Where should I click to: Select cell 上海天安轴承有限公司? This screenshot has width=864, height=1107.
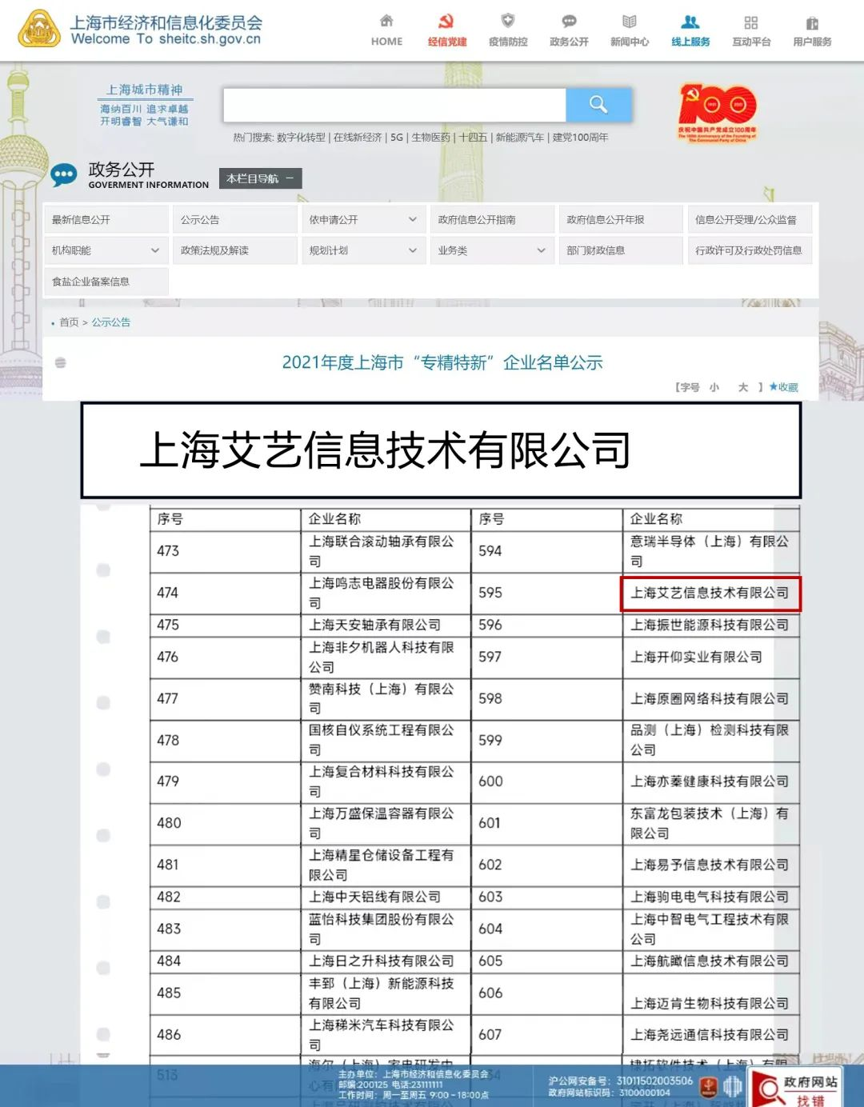coord(386,625)
